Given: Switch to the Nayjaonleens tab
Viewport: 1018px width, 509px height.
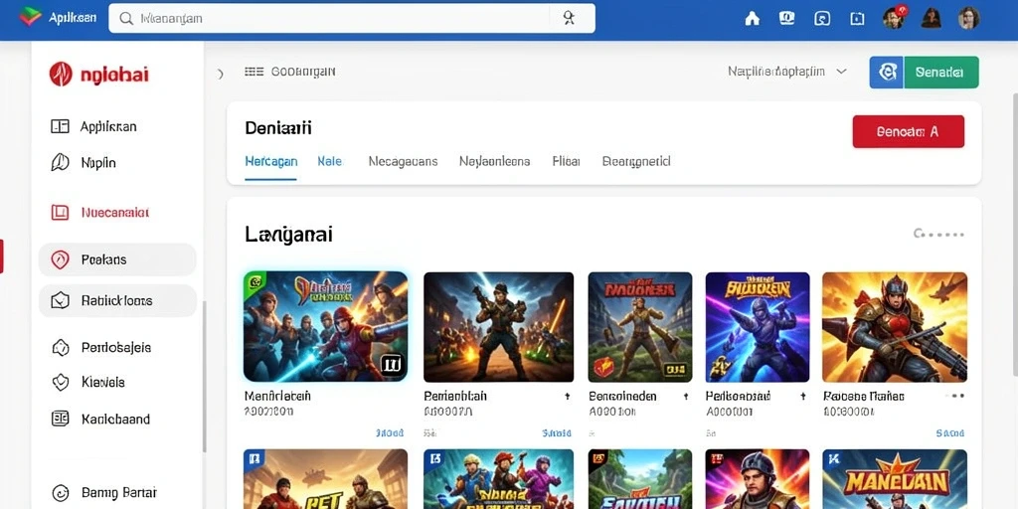Looking at the screenshot, I should (x=495, y=161).
